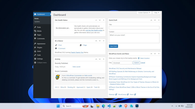195x109 pixels.
Task: Open WordPress 5.9.2 Security and Maintenance Release news
Action: [x=125, y=68]
